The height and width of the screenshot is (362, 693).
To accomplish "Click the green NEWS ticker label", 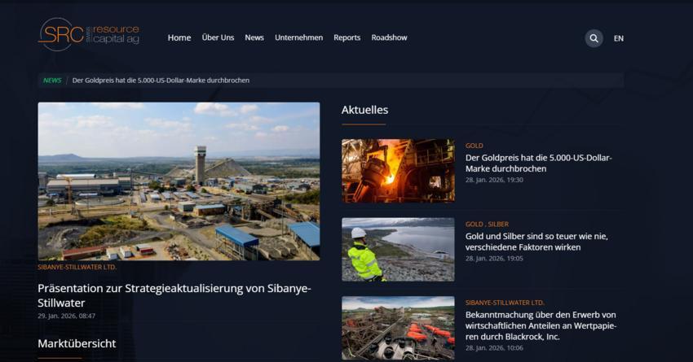I will click(x=52, y=81).
